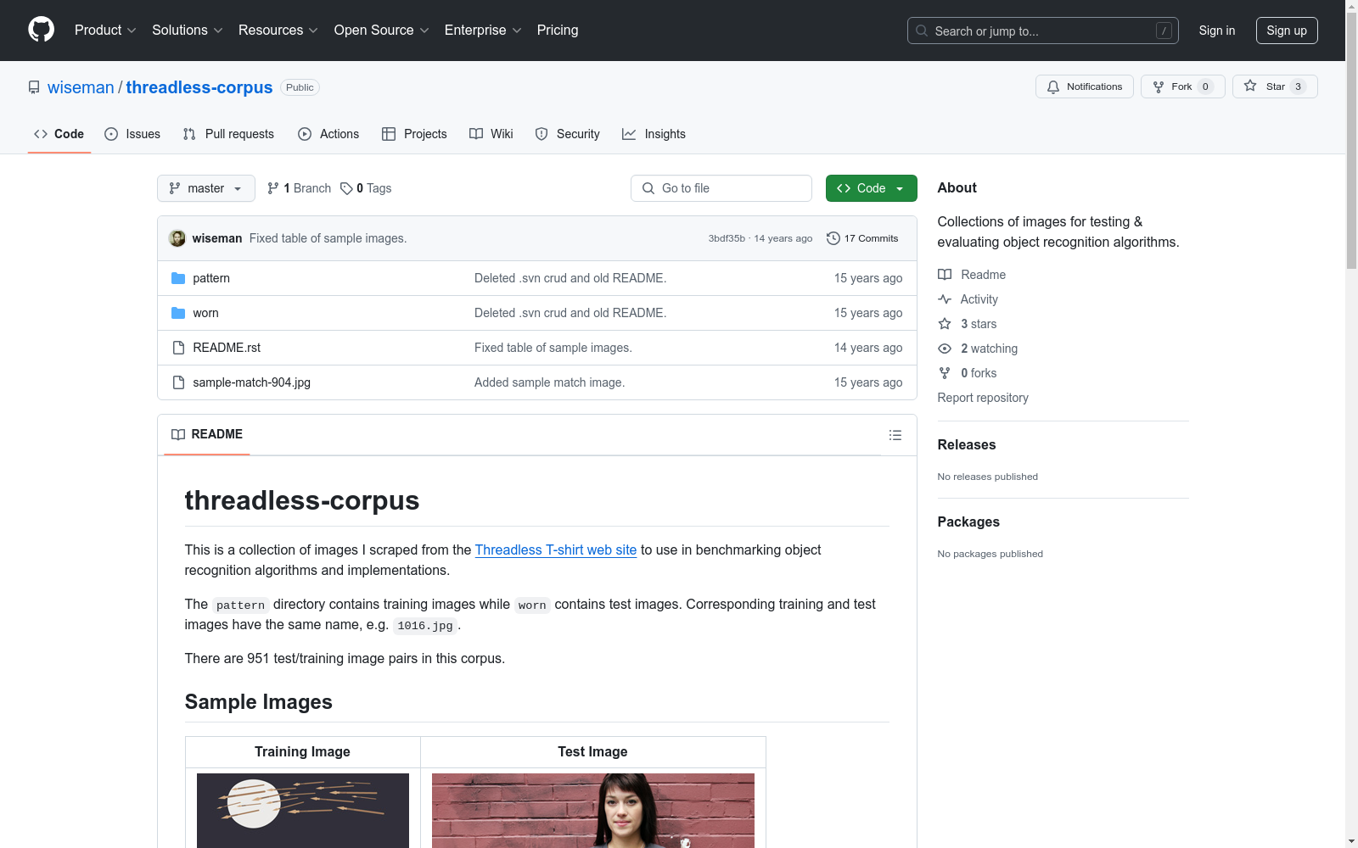The height and width of the screenshot is (848, 1358).
Task: Open the Releases heading link
Action: 967,444
